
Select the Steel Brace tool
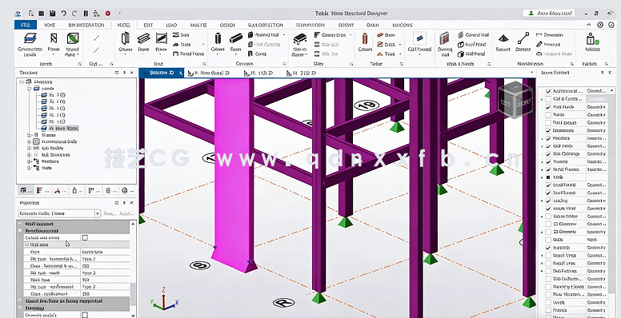[x=161, y=42]
